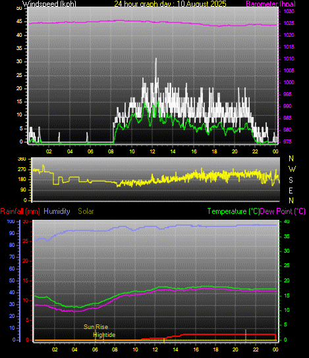Click the Barometer (hpa) axis title
The width and height of the screenshot is (309, 358).
pyautogui.click(x=271, y=4)
